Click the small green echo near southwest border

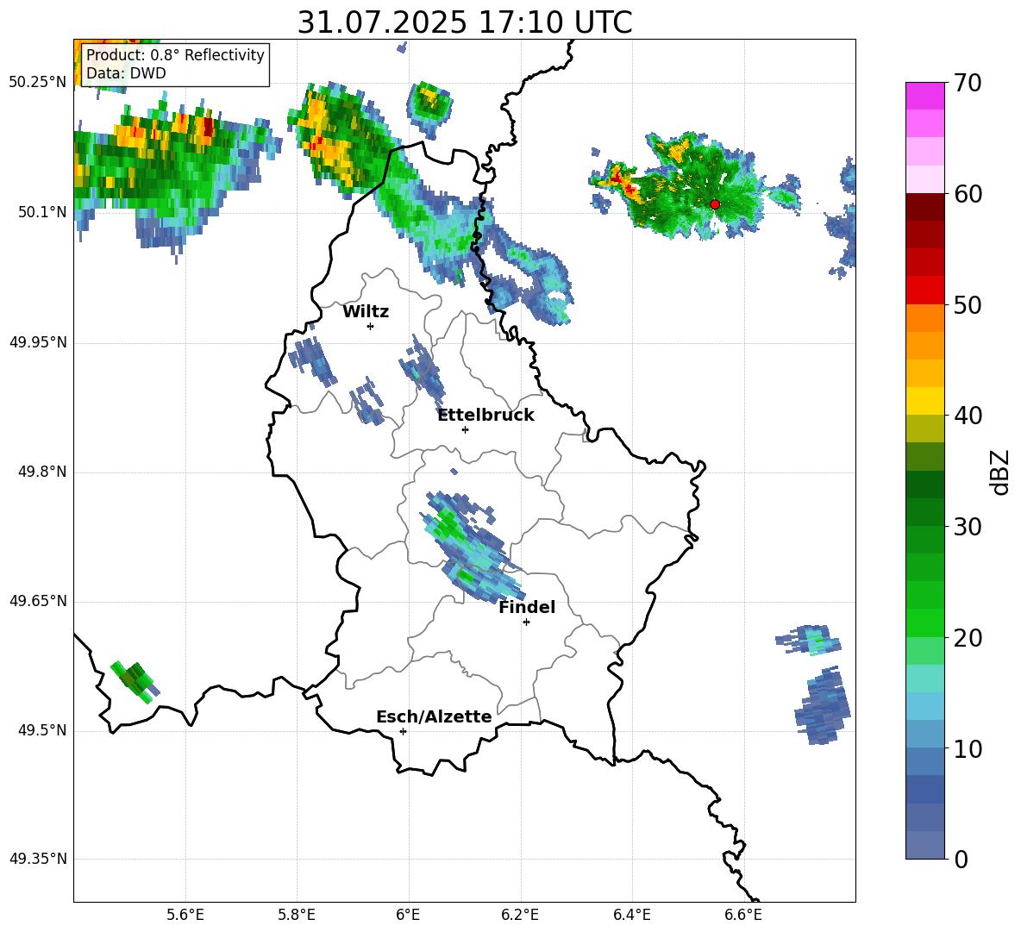135,681
